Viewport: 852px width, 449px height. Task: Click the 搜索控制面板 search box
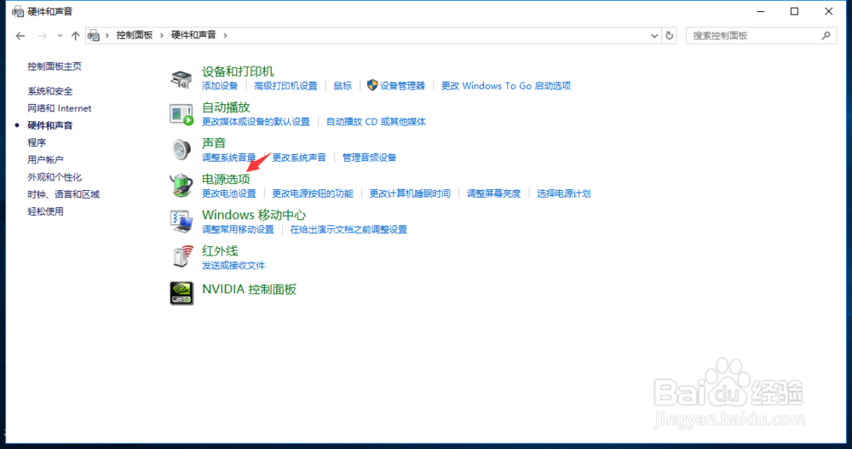761,36
